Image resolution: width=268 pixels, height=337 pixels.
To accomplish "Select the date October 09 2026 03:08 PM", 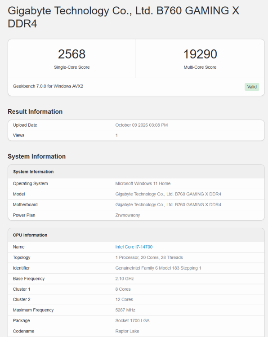I will [141, 125].
